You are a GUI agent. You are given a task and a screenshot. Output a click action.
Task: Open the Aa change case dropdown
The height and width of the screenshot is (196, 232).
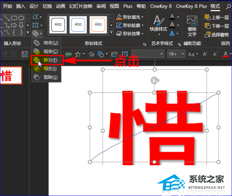(x=193, y=54)
